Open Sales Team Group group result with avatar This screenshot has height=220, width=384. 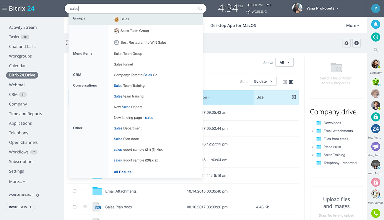(131, 31)
